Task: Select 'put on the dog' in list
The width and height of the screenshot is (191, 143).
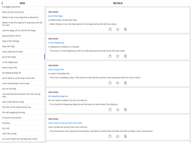Action: coord(22,89)
